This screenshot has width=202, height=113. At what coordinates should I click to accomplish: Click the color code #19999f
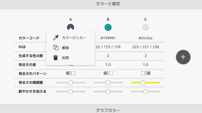click(108, 38)
